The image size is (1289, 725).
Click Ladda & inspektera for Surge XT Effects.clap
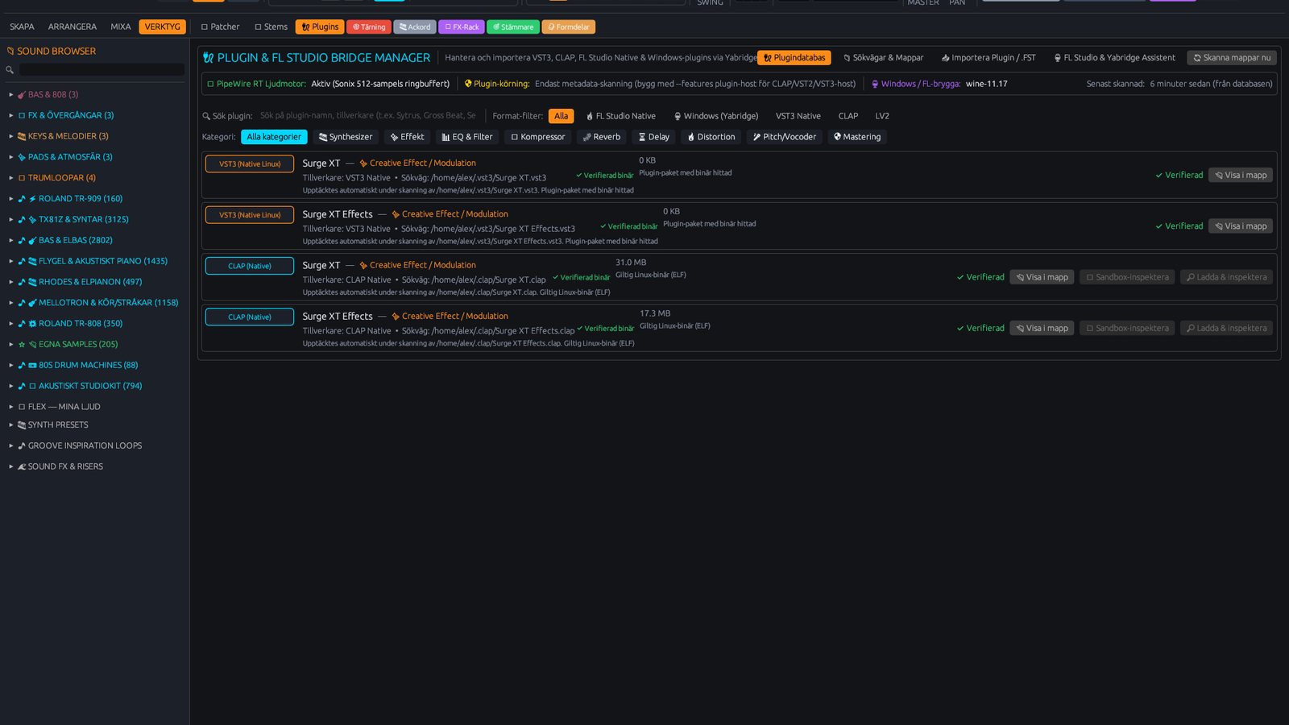pos(1226,329)
